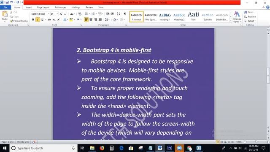Decrease paragraph indent
The height and width of the screenshot is (152, 270).
108,14
